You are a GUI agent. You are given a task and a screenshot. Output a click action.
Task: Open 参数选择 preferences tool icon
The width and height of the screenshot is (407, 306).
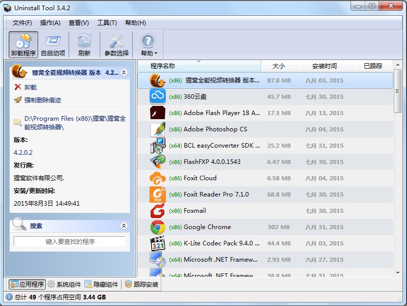click(117, 44)
